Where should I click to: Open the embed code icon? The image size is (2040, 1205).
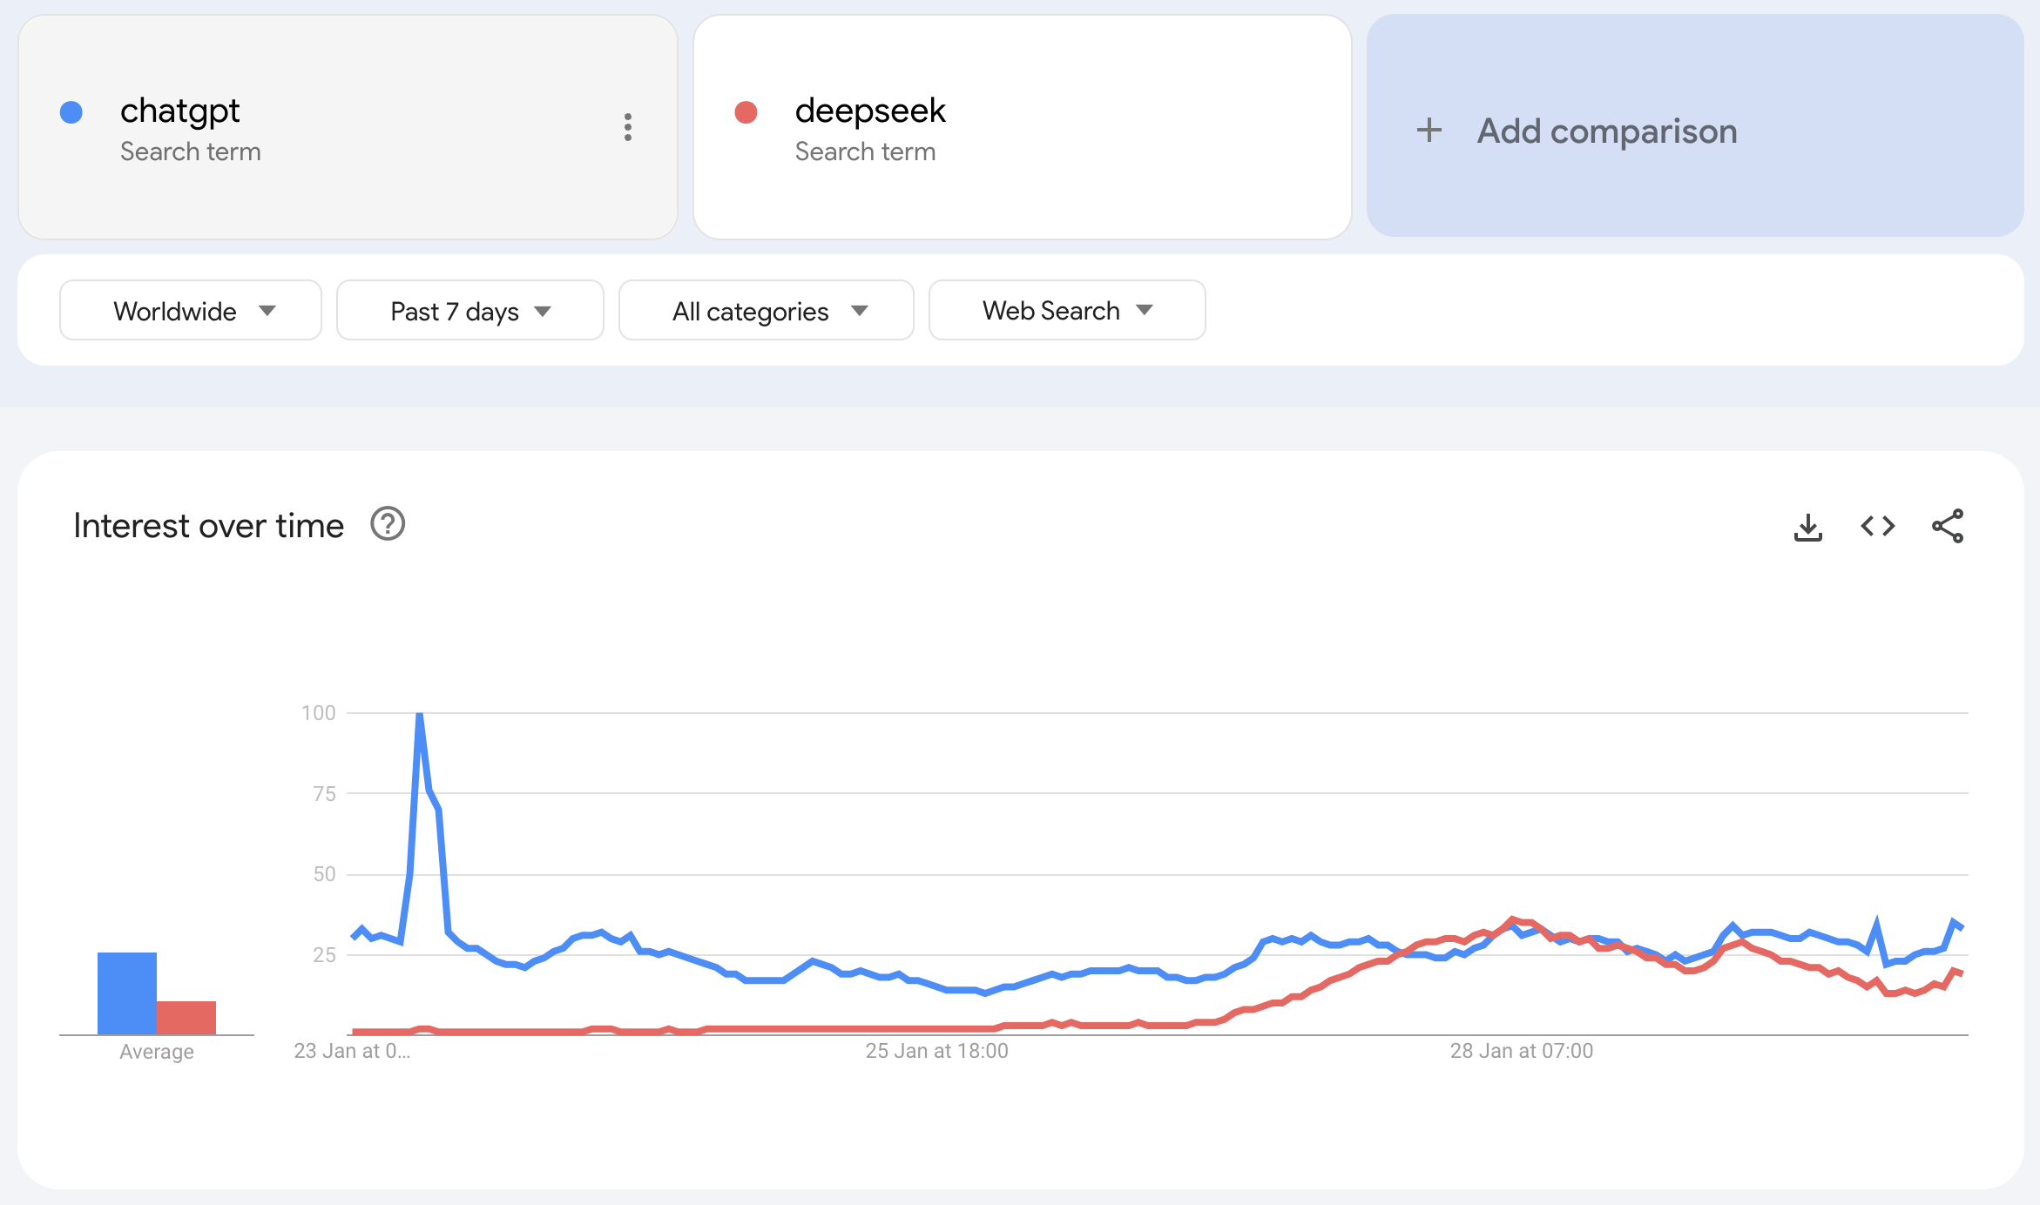[1878, 526]
